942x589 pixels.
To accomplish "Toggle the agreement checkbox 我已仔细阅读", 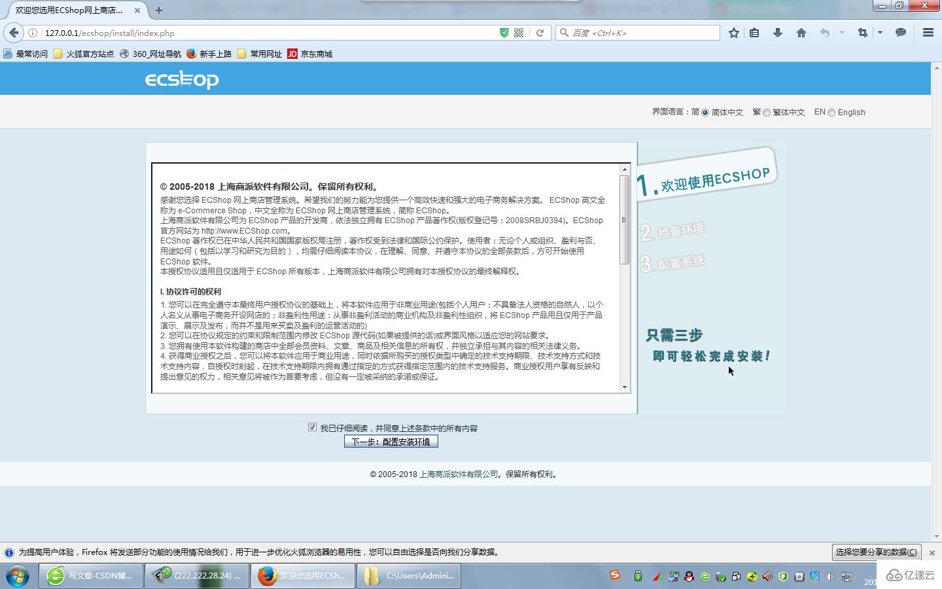I will (x=312, y=427).
